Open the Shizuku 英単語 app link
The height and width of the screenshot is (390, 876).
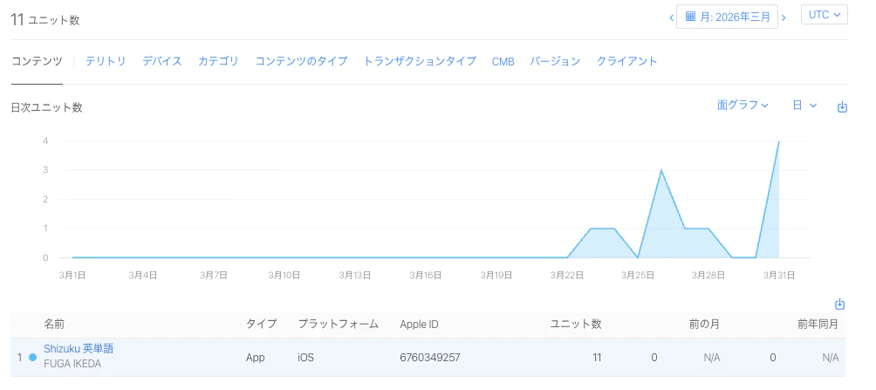click(79, 349)
